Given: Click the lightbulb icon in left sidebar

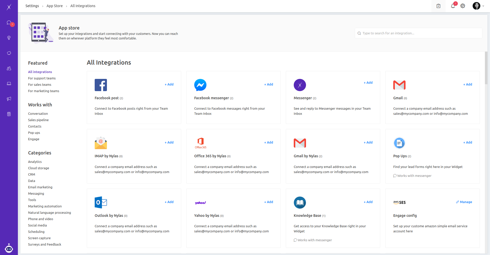Looking at the screenshot, I should point(9,38).
